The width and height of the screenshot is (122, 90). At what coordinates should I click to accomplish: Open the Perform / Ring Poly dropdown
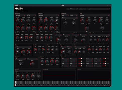tap(99, 35)
